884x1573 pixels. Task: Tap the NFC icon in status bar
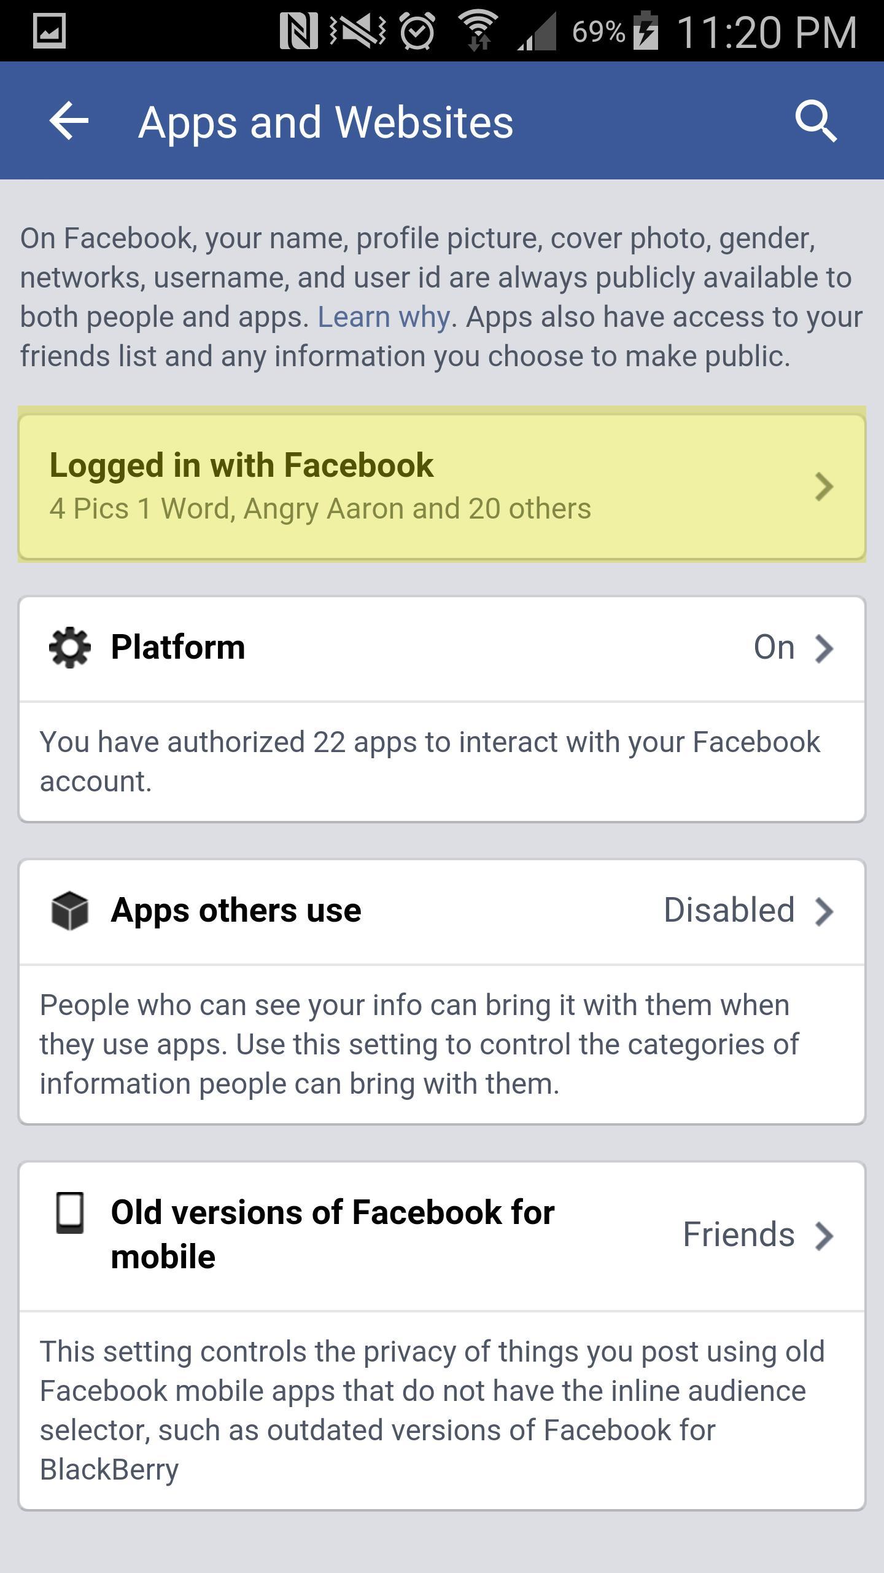tap(298, 31)
